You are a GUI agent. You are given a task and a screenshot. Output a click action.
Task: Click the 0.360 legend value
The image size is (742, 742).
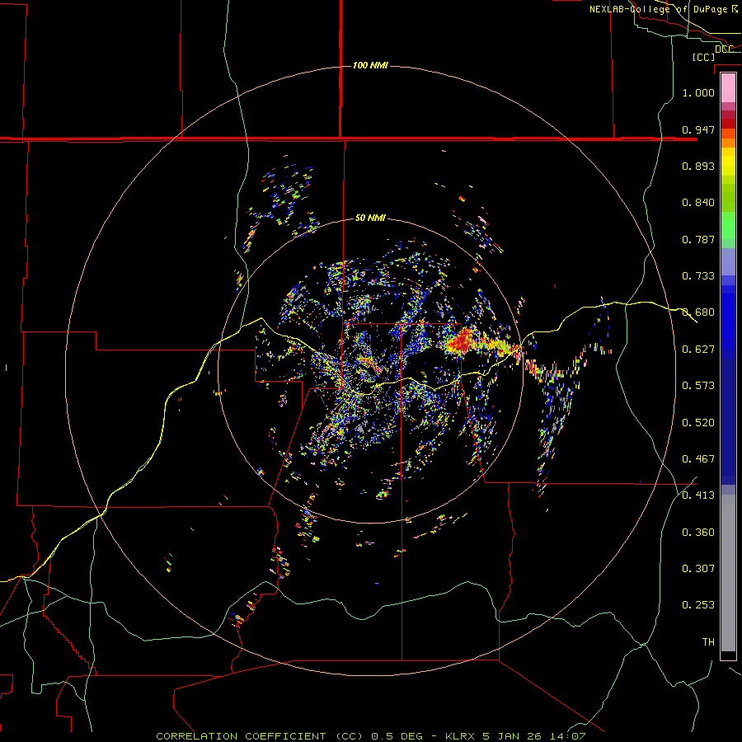point(698,533)
